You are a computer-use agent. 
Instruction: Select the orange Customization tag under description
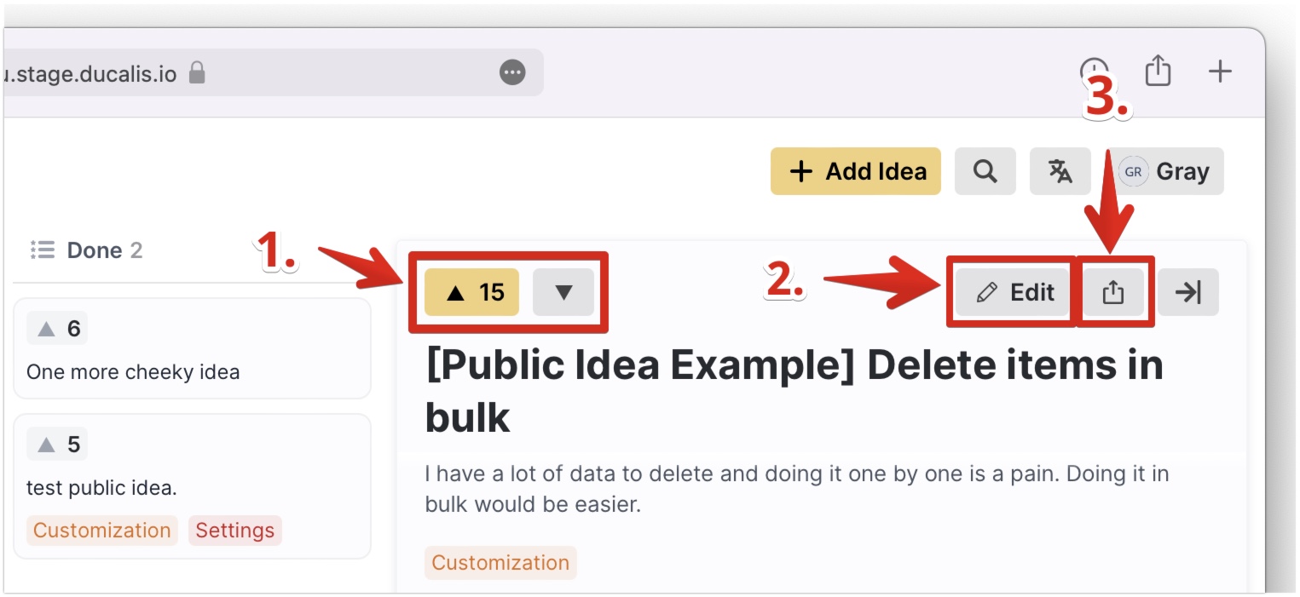(500, 563)
